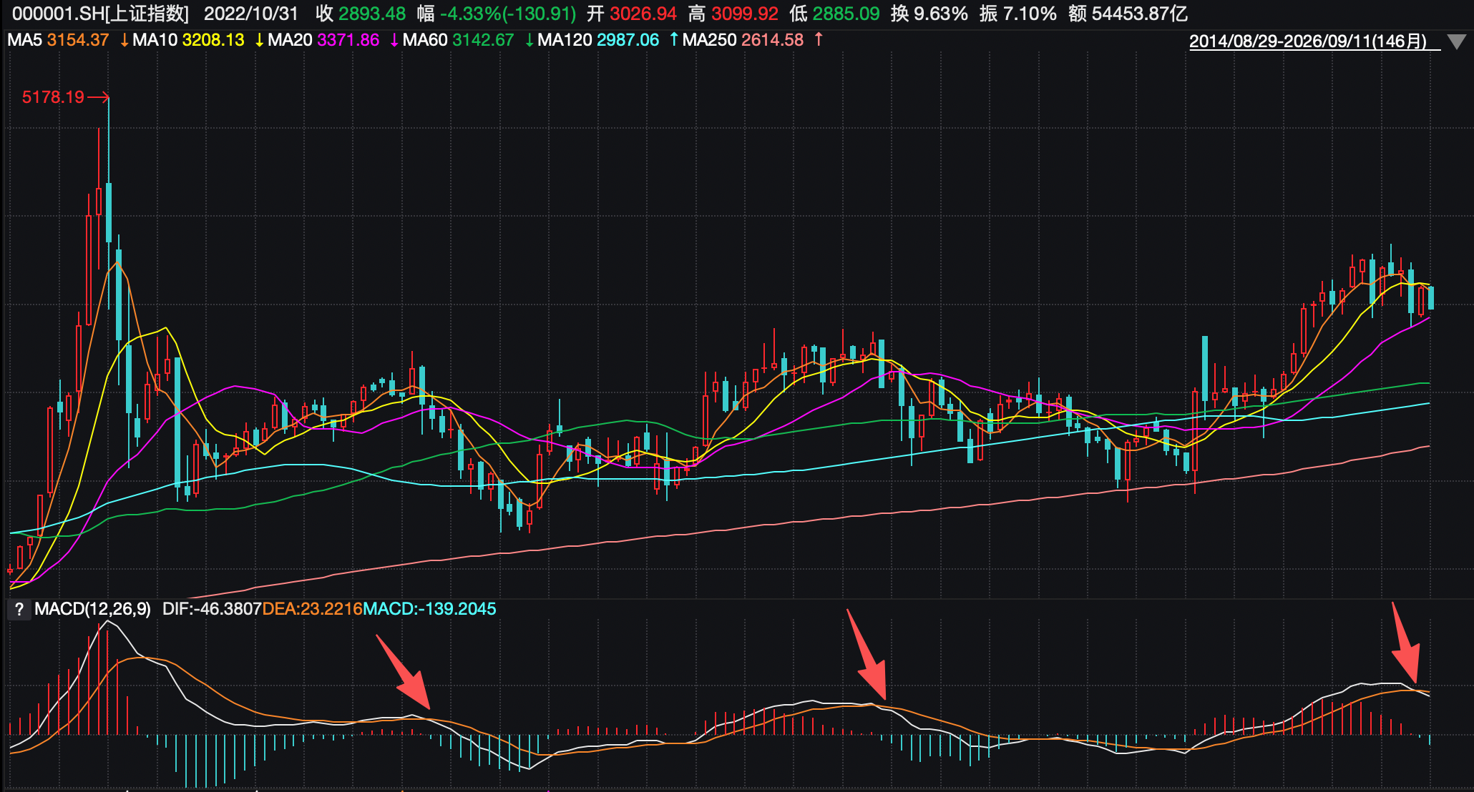Viewport: 1474px width, 792px height.
Task: Click the volume amount 额 54453.87亿
Action: point(1128,14)
